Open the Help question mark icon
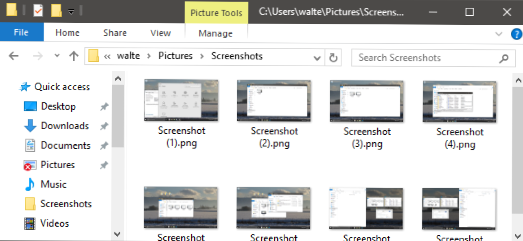Viewport: 523px width, 241px height. (516, 34)
